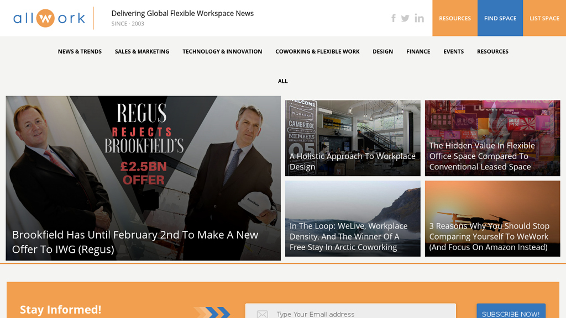Open the Finance menu item
Image resolution: width=566 pixels, height=318 pixels.
[x=418, y=51]
